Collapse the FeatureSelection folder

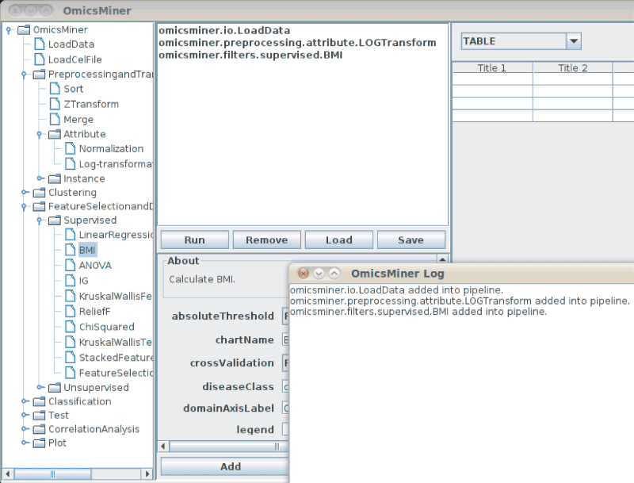24,207
